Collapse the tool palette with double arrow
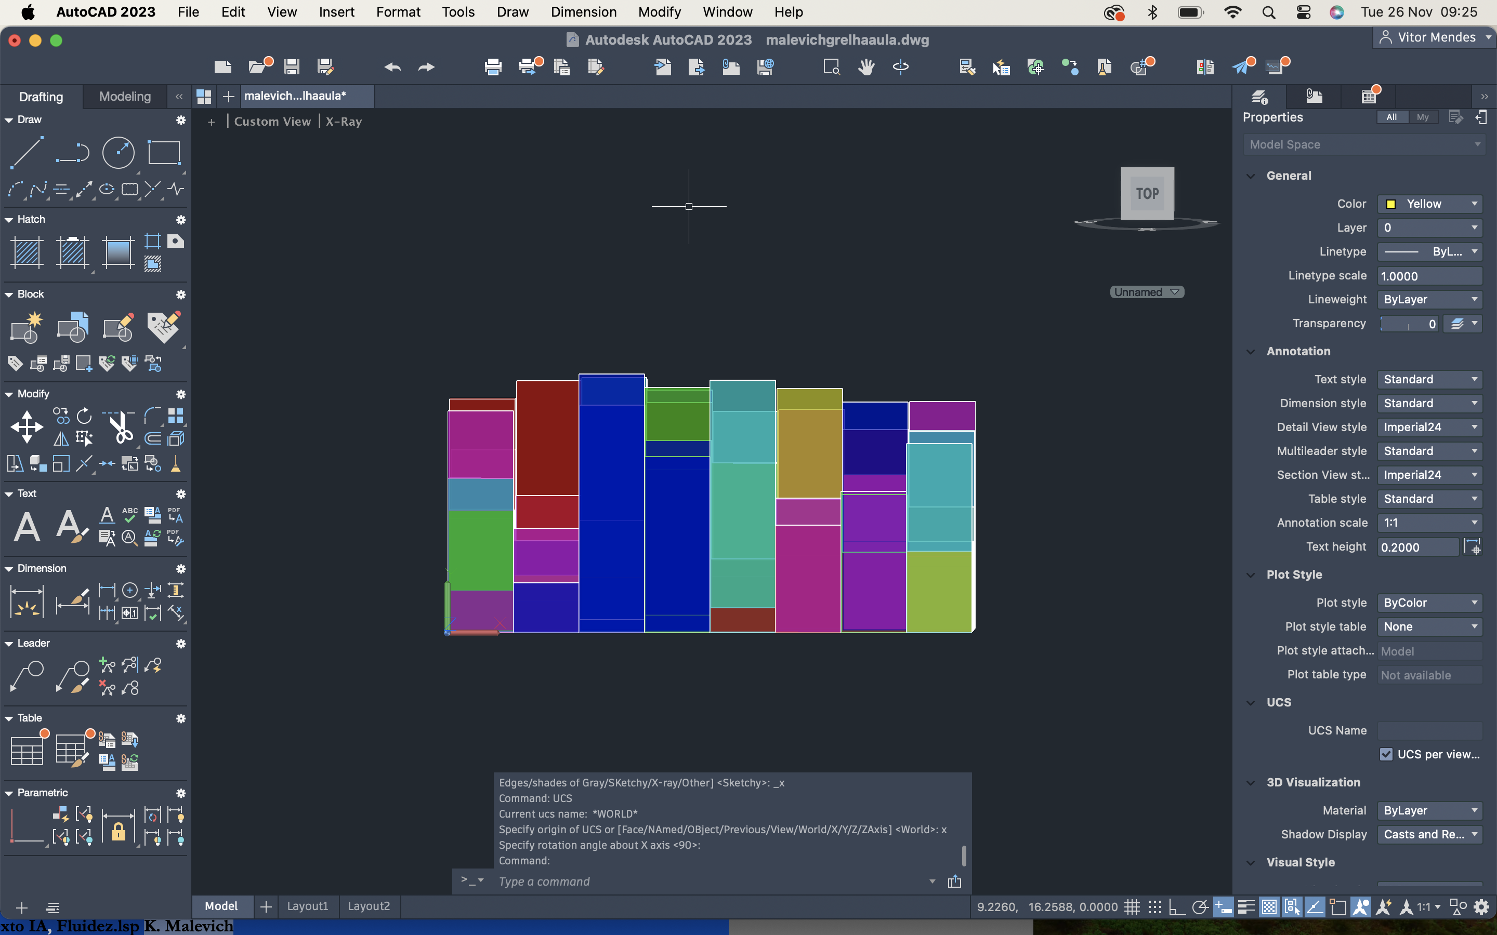The image size is (1497, 935). (179, 97)
